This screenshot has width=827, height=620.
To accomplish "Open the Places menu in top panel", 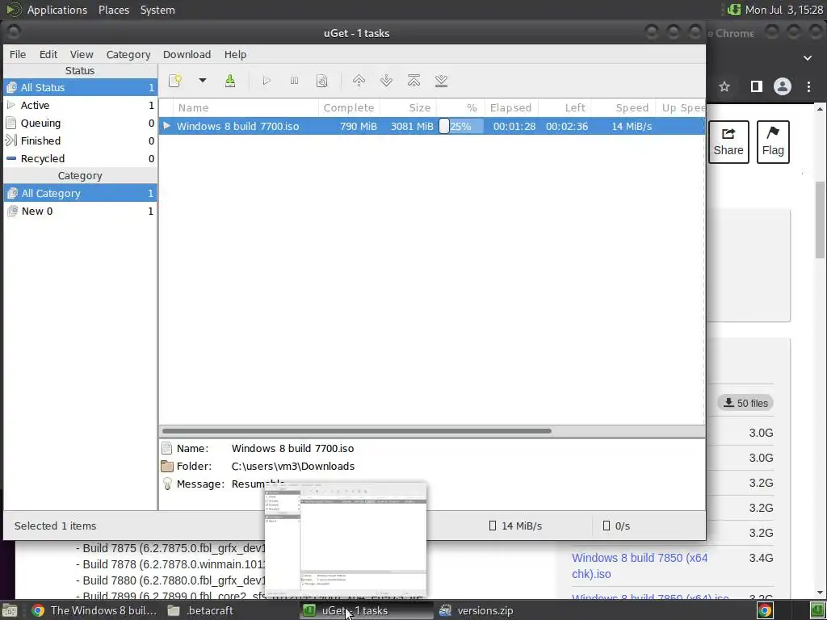I will (x=113, y=10).
